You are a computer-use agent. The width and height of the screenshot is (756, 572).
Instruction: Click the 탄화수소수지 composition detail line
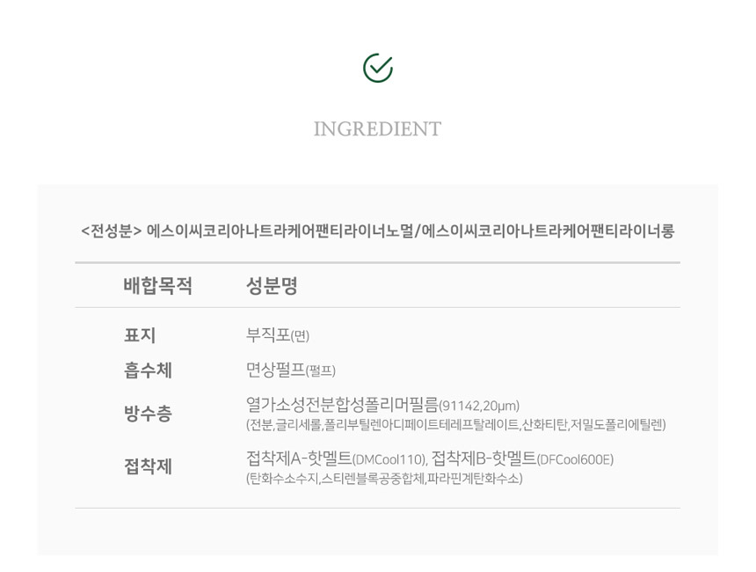pyautogui.click(x=384, y=479)
